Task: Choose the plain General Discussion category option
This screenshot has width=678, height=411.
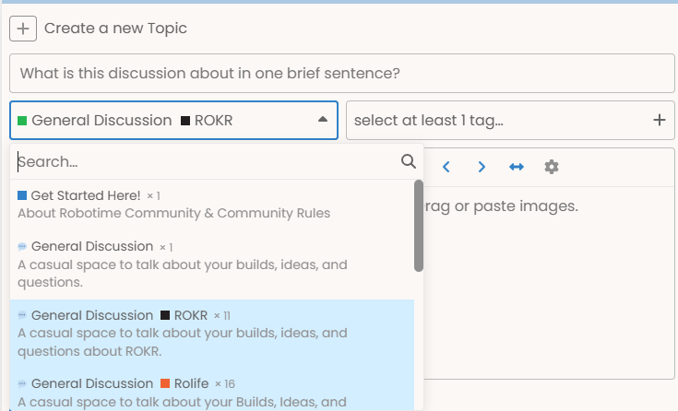Action: pyautogui.click(x=212, y=264)
